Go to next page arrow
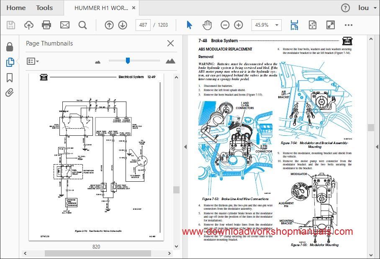380x259 pixels. click(123, 25)
